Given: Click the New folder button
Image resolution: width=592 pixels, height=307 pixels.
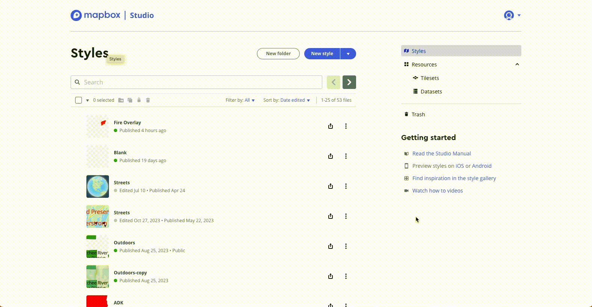Looking at the screenshot, I should 278,54.
